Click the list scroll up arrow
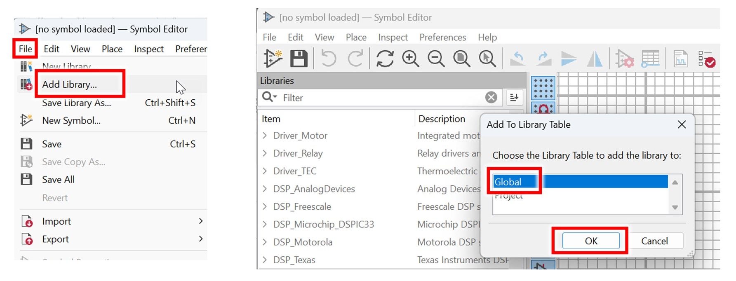 pos(675,182)
